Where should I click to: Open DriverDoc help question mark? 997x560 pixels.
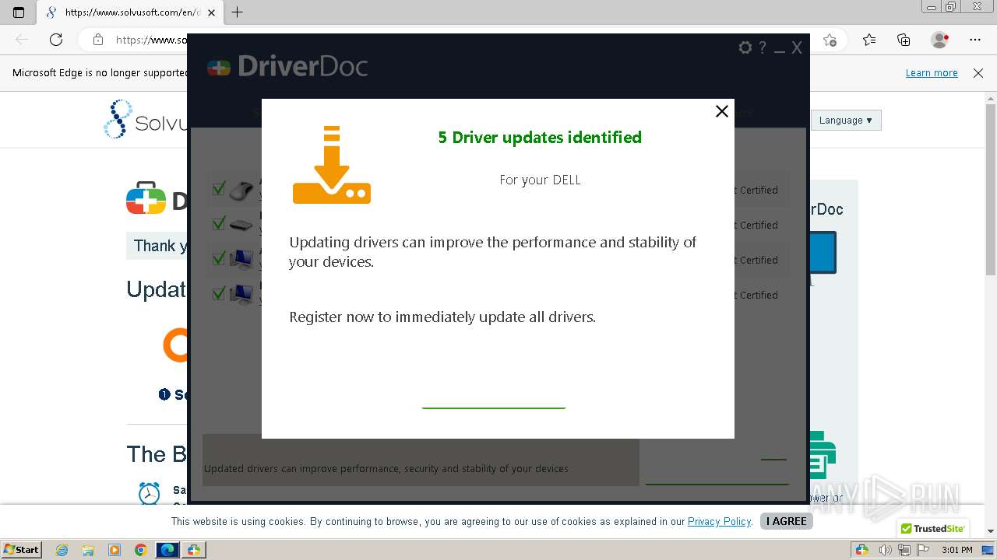(763, 47)
